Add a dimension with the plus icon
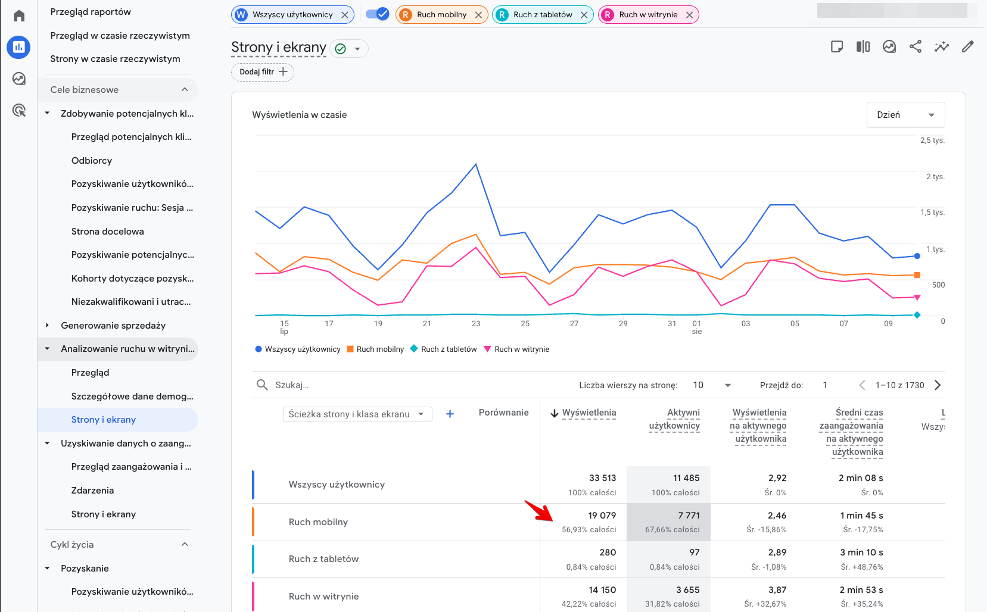The width and height of the screenshot is (987, 612). pos(450,414)
